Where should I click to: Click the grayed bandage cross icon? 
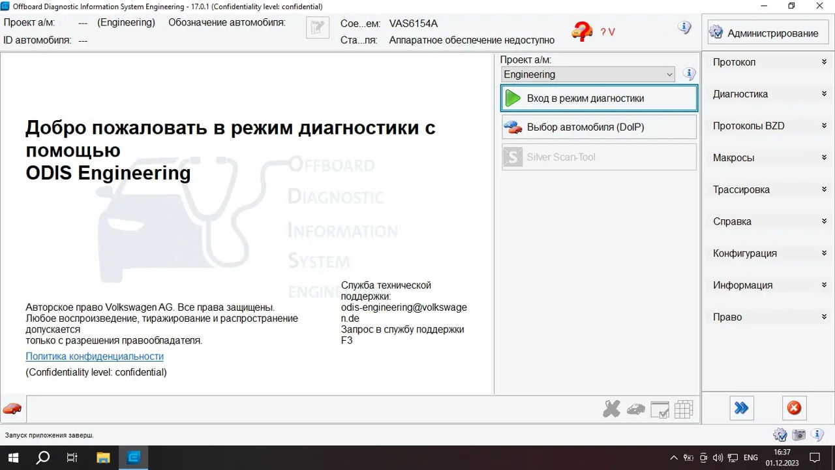point(611,409)
